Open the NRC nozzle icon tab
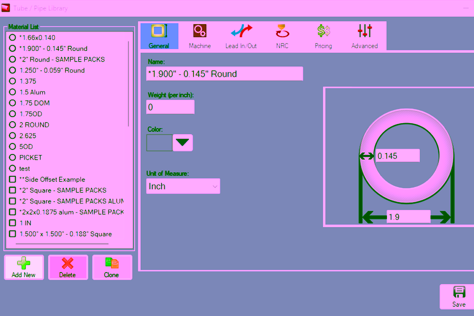Screen dimensions: 474x316 [x=282, y=31]
